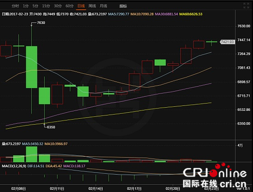Click the 6350 low price marker

click(x=51, y=127)
